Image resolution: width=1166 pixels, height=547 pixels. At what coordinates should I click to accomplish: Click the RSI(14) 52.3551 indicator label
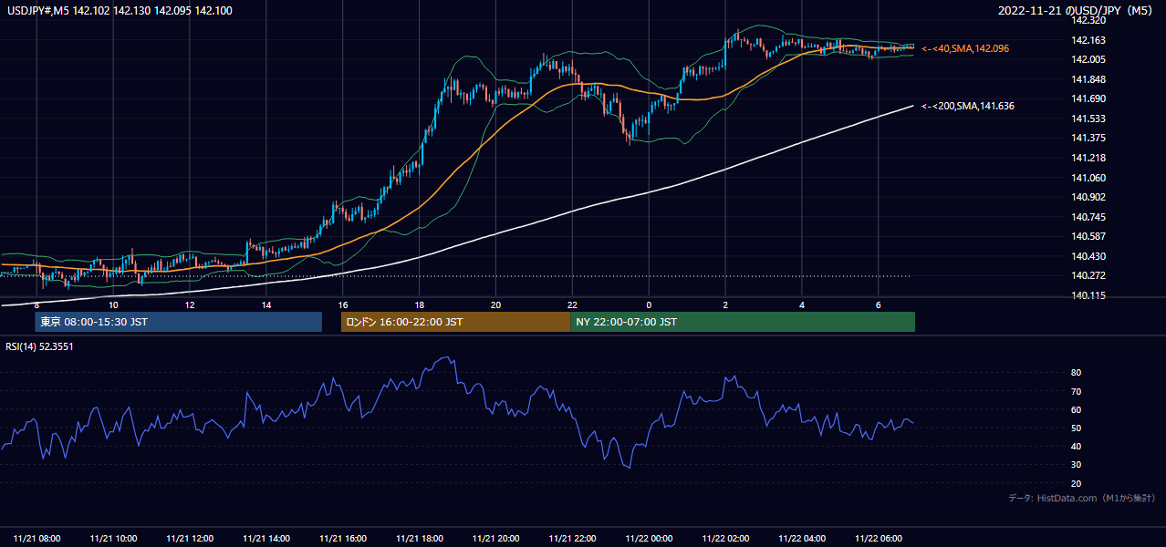tap(39, 346)
